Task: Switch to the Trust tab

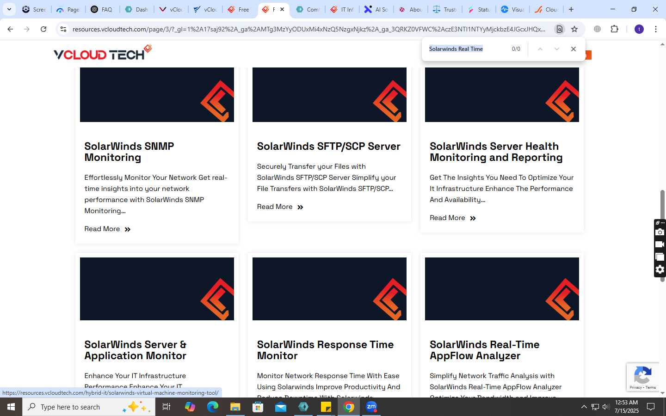Action: 444,9
